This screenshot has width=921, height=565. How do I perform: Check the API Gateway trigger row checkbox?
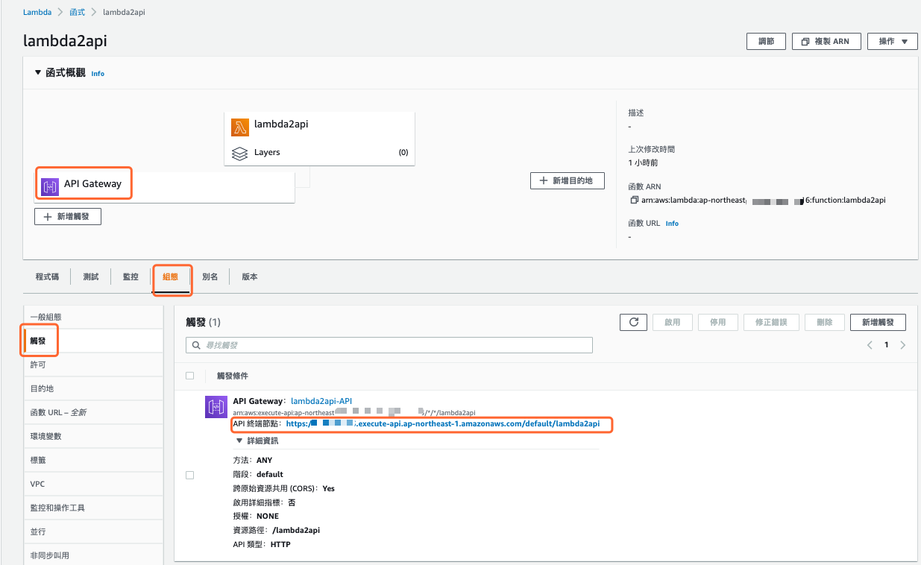[x=189, y=475]
